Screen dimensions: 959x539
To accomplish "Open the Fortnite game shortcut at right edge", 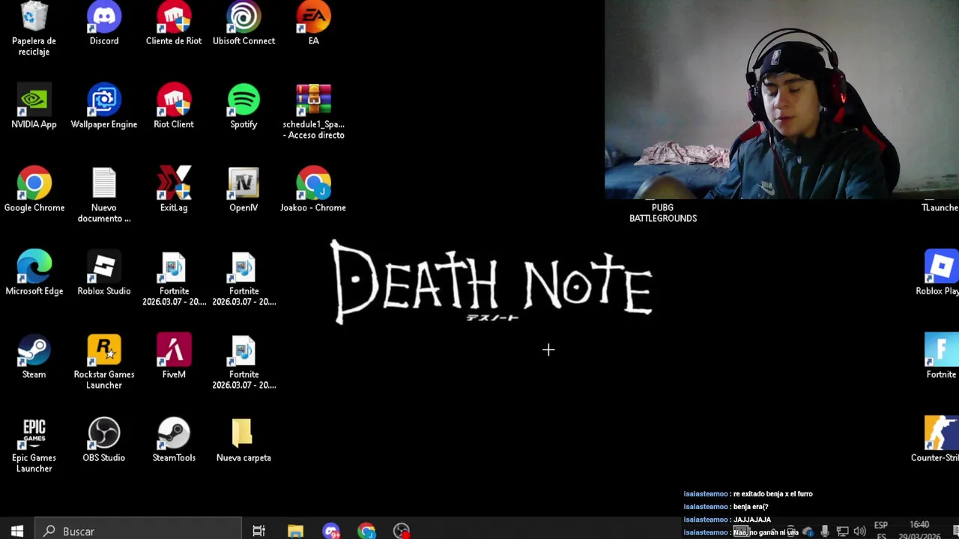I will [941, 357].
